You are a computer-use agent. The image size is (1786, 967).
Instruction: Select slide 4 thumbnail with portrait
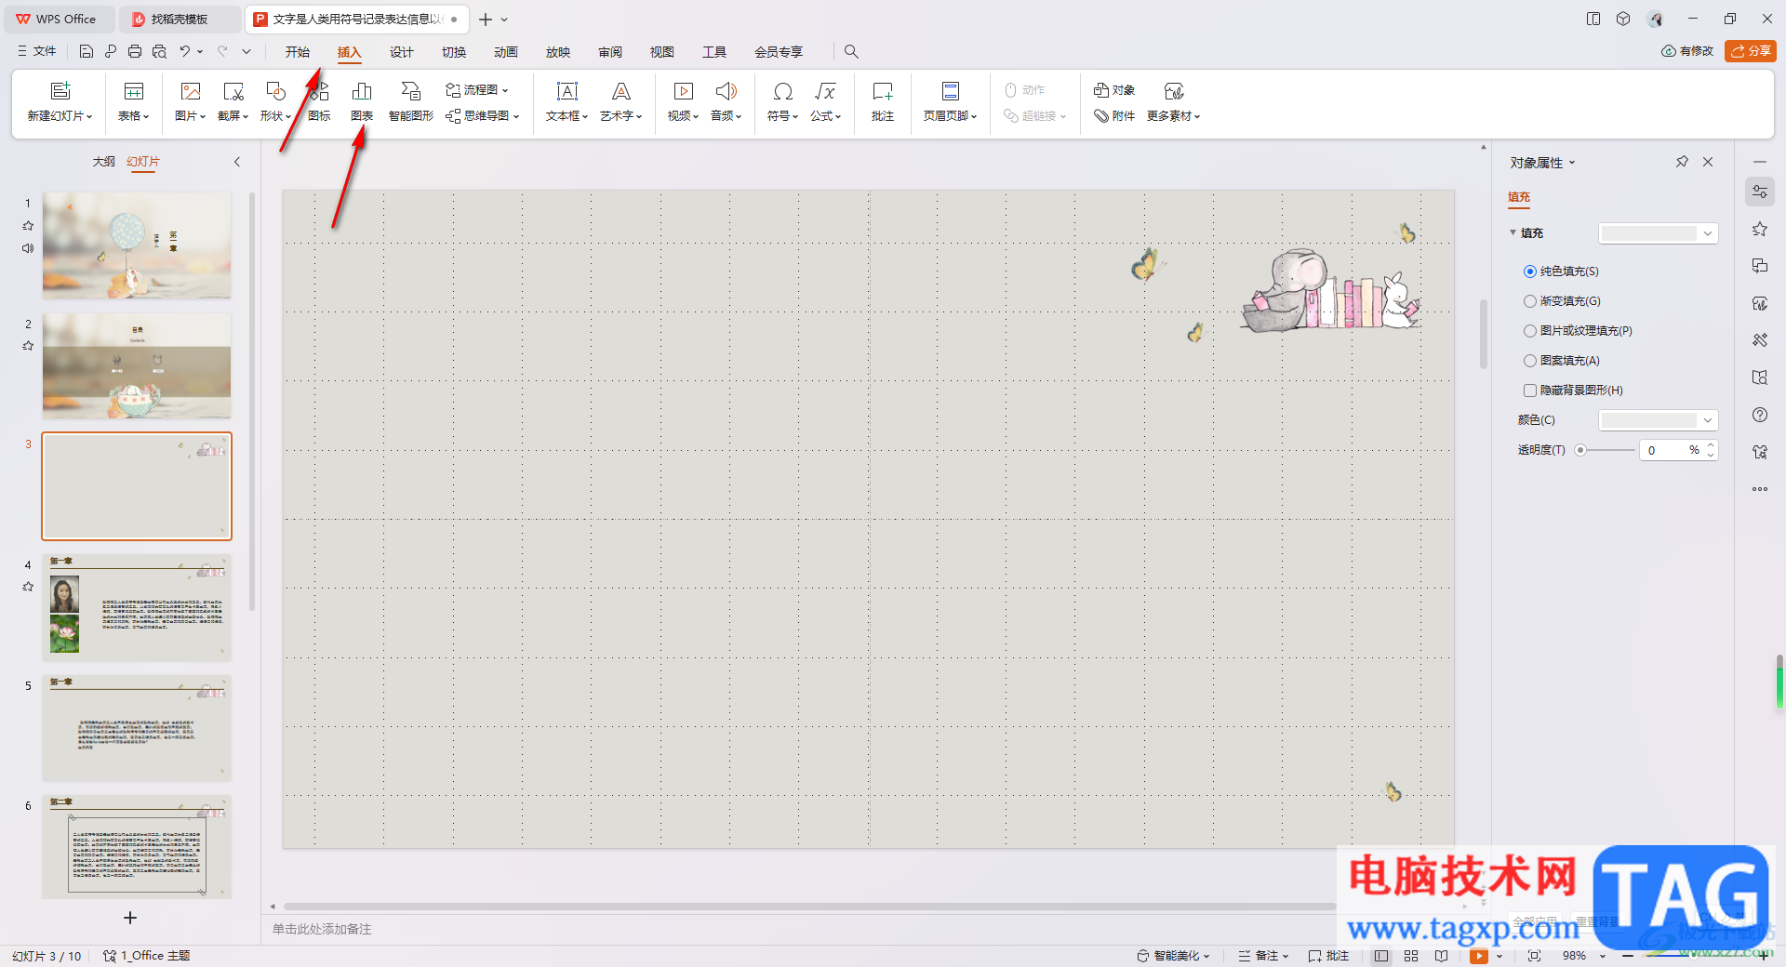pyautogui.click(x=137, y=607)
